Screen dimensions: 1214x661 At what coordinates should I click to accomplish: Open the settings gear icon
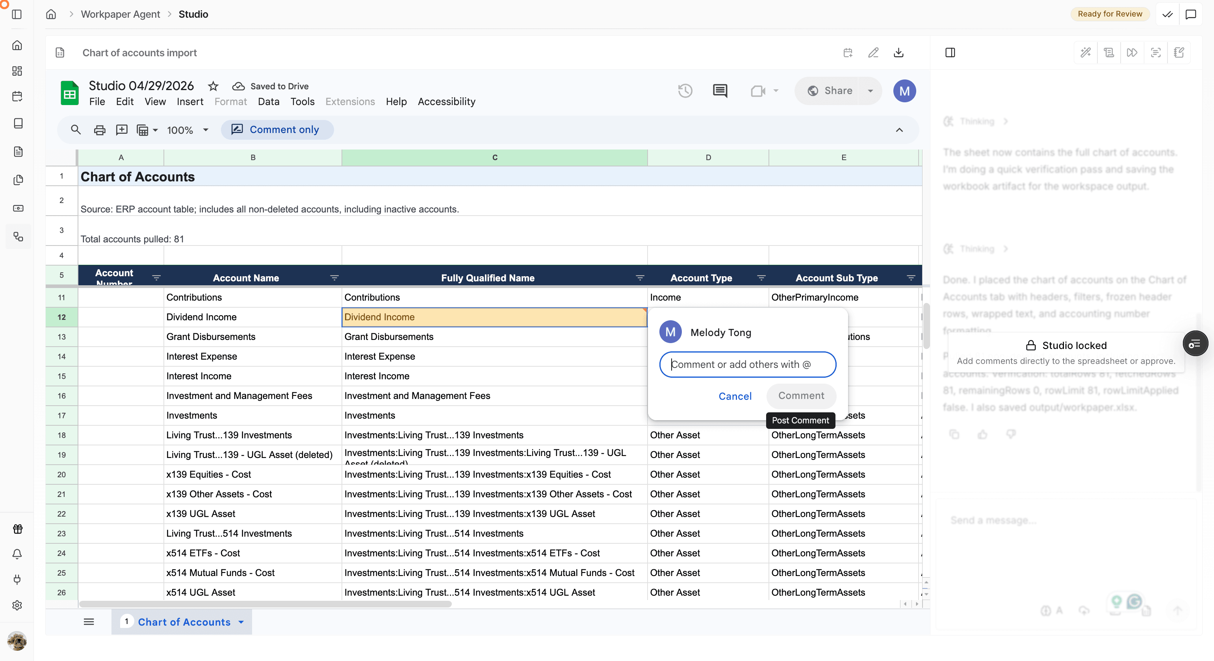tap(17, 606)
